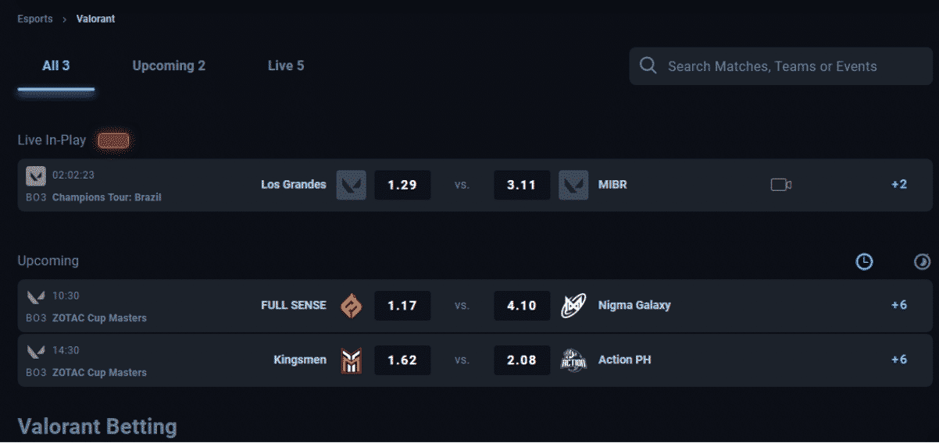This screenshot has width=939, height=443.
Task: Select Nigma Galaxy odds 4.10
Action: (x=522, y=306)
